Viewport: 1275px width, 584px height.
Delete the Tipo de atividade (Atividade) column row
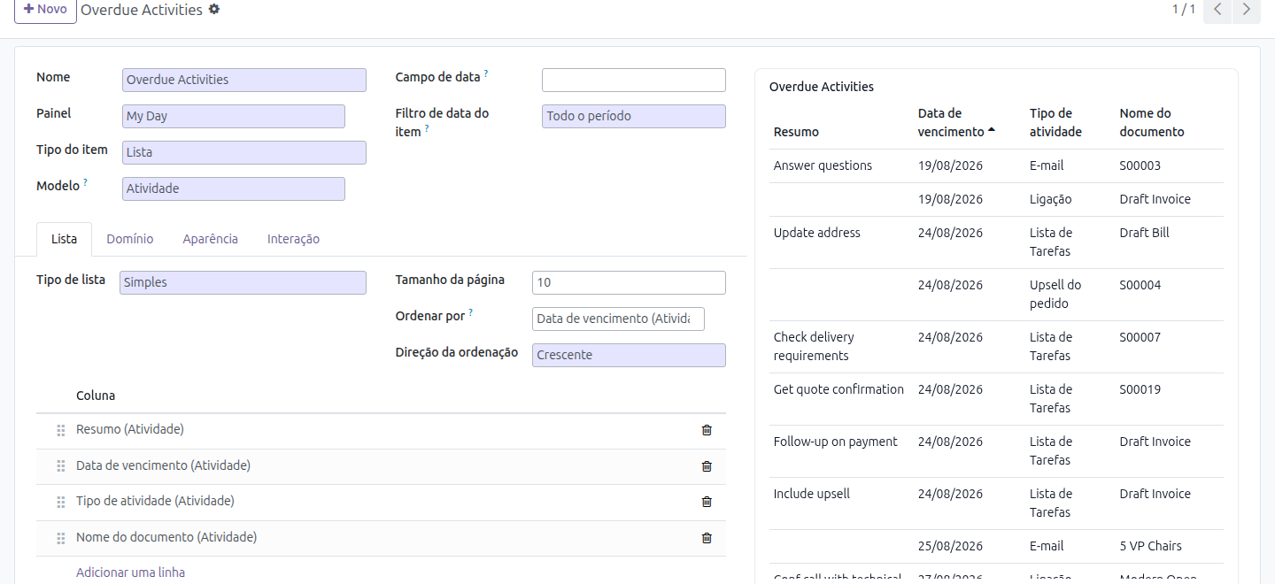(707, 502)
